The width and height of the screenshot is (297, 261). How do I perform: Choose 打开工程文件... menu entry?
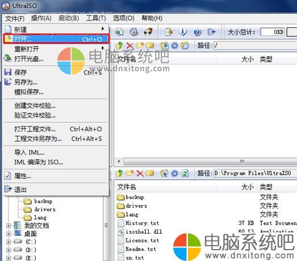tap(56, 129)
